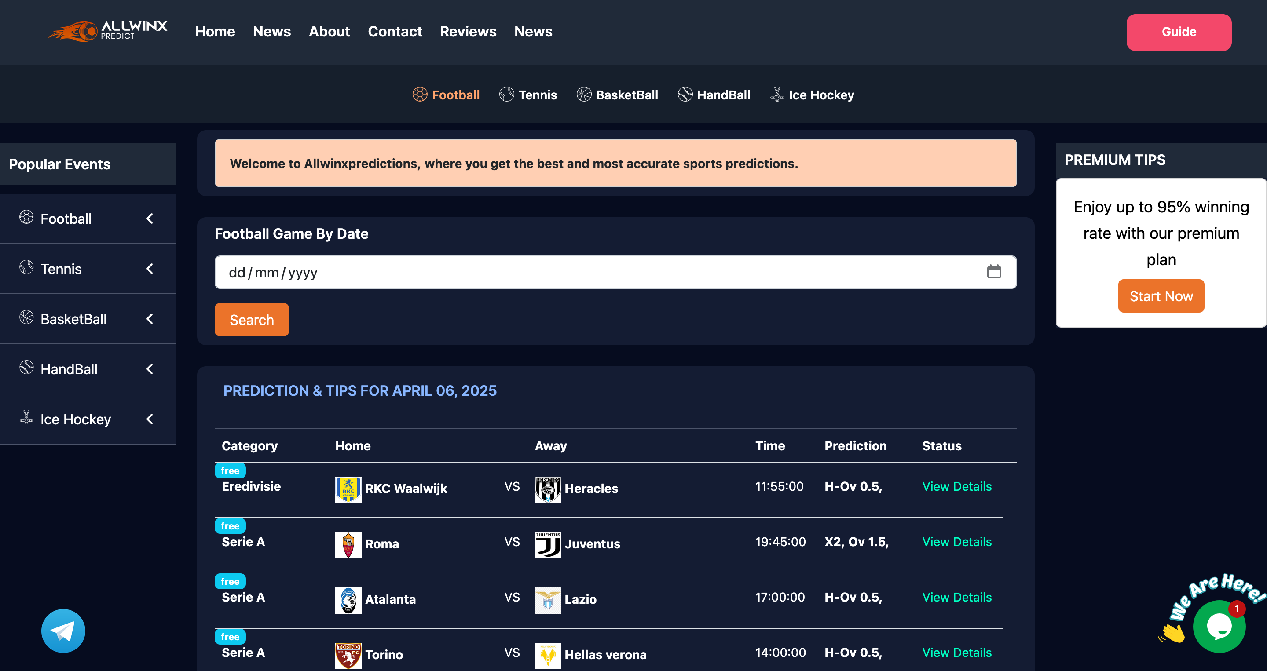This screenshot has width=1267, height=671.
Task: Click the Torino team crest
Action: coord(348,656)
